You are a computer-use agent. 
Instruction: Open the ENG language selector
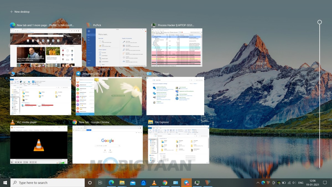tap(300, 183)
